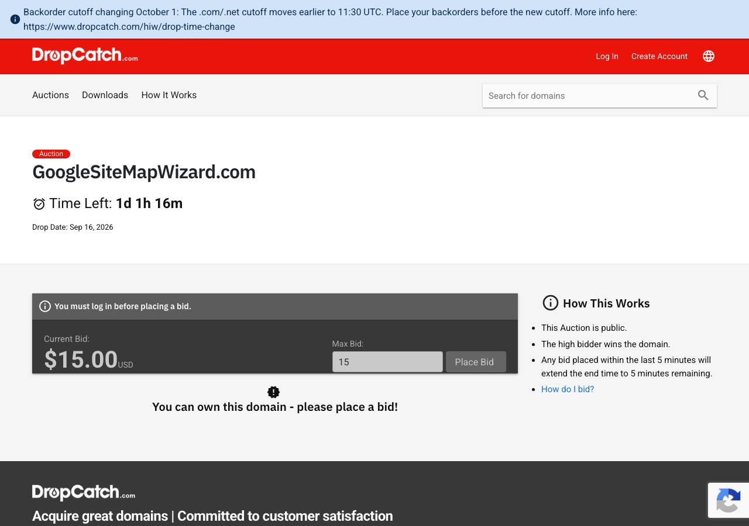
Task: Click the red Auction badge
Action: pyautogui.click(x=51, y=154)
